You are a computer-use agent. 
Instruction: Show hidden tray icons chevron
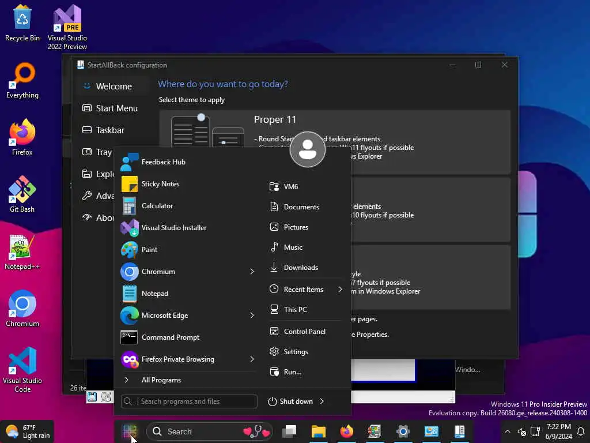[x=507, y=431]
